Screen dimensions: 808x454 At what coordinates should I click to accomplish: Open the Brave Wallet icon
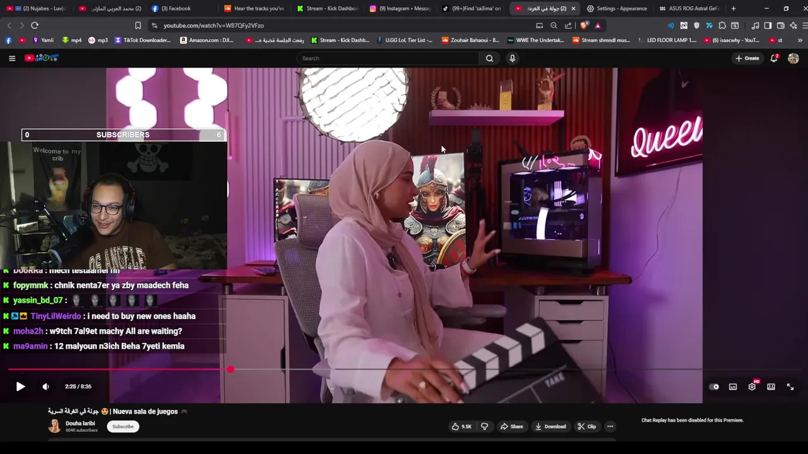pos(781,25)
